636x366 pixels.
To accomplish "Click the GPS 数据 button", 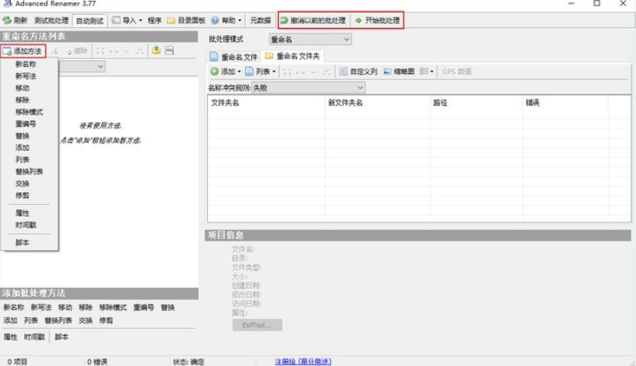I will (x=457, y=72).
